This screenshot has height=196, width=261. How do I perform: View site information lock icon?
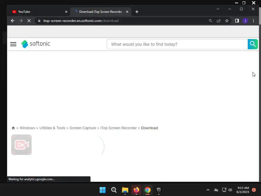pyautogui.click(x=39, y=21)
